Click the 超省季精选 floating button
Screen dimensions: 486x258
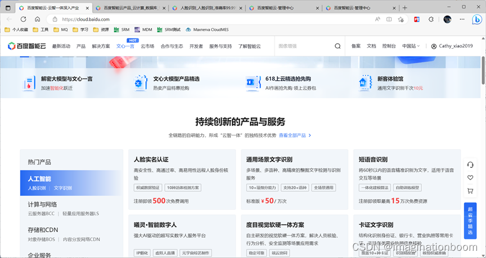[470, 221]
